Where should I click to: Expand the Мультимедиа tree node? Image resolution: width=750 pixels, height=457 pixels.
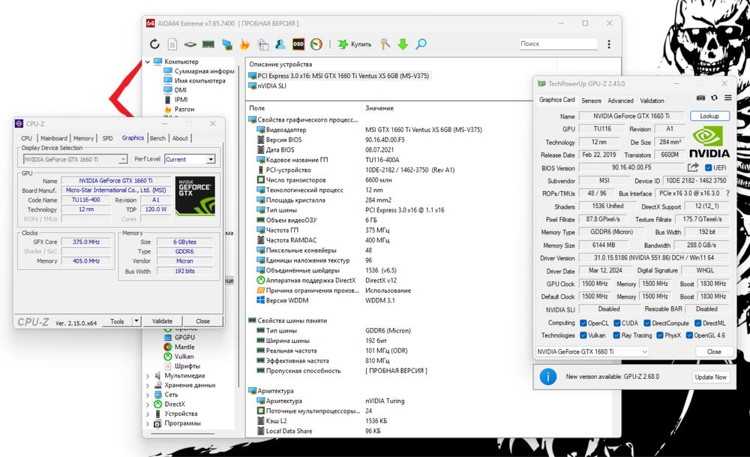(148, 376)
